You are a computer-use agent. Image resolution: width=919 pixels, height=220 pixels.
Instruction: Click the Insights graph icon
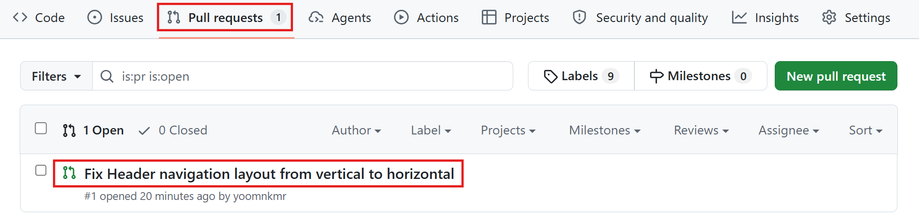pos(739,18)
